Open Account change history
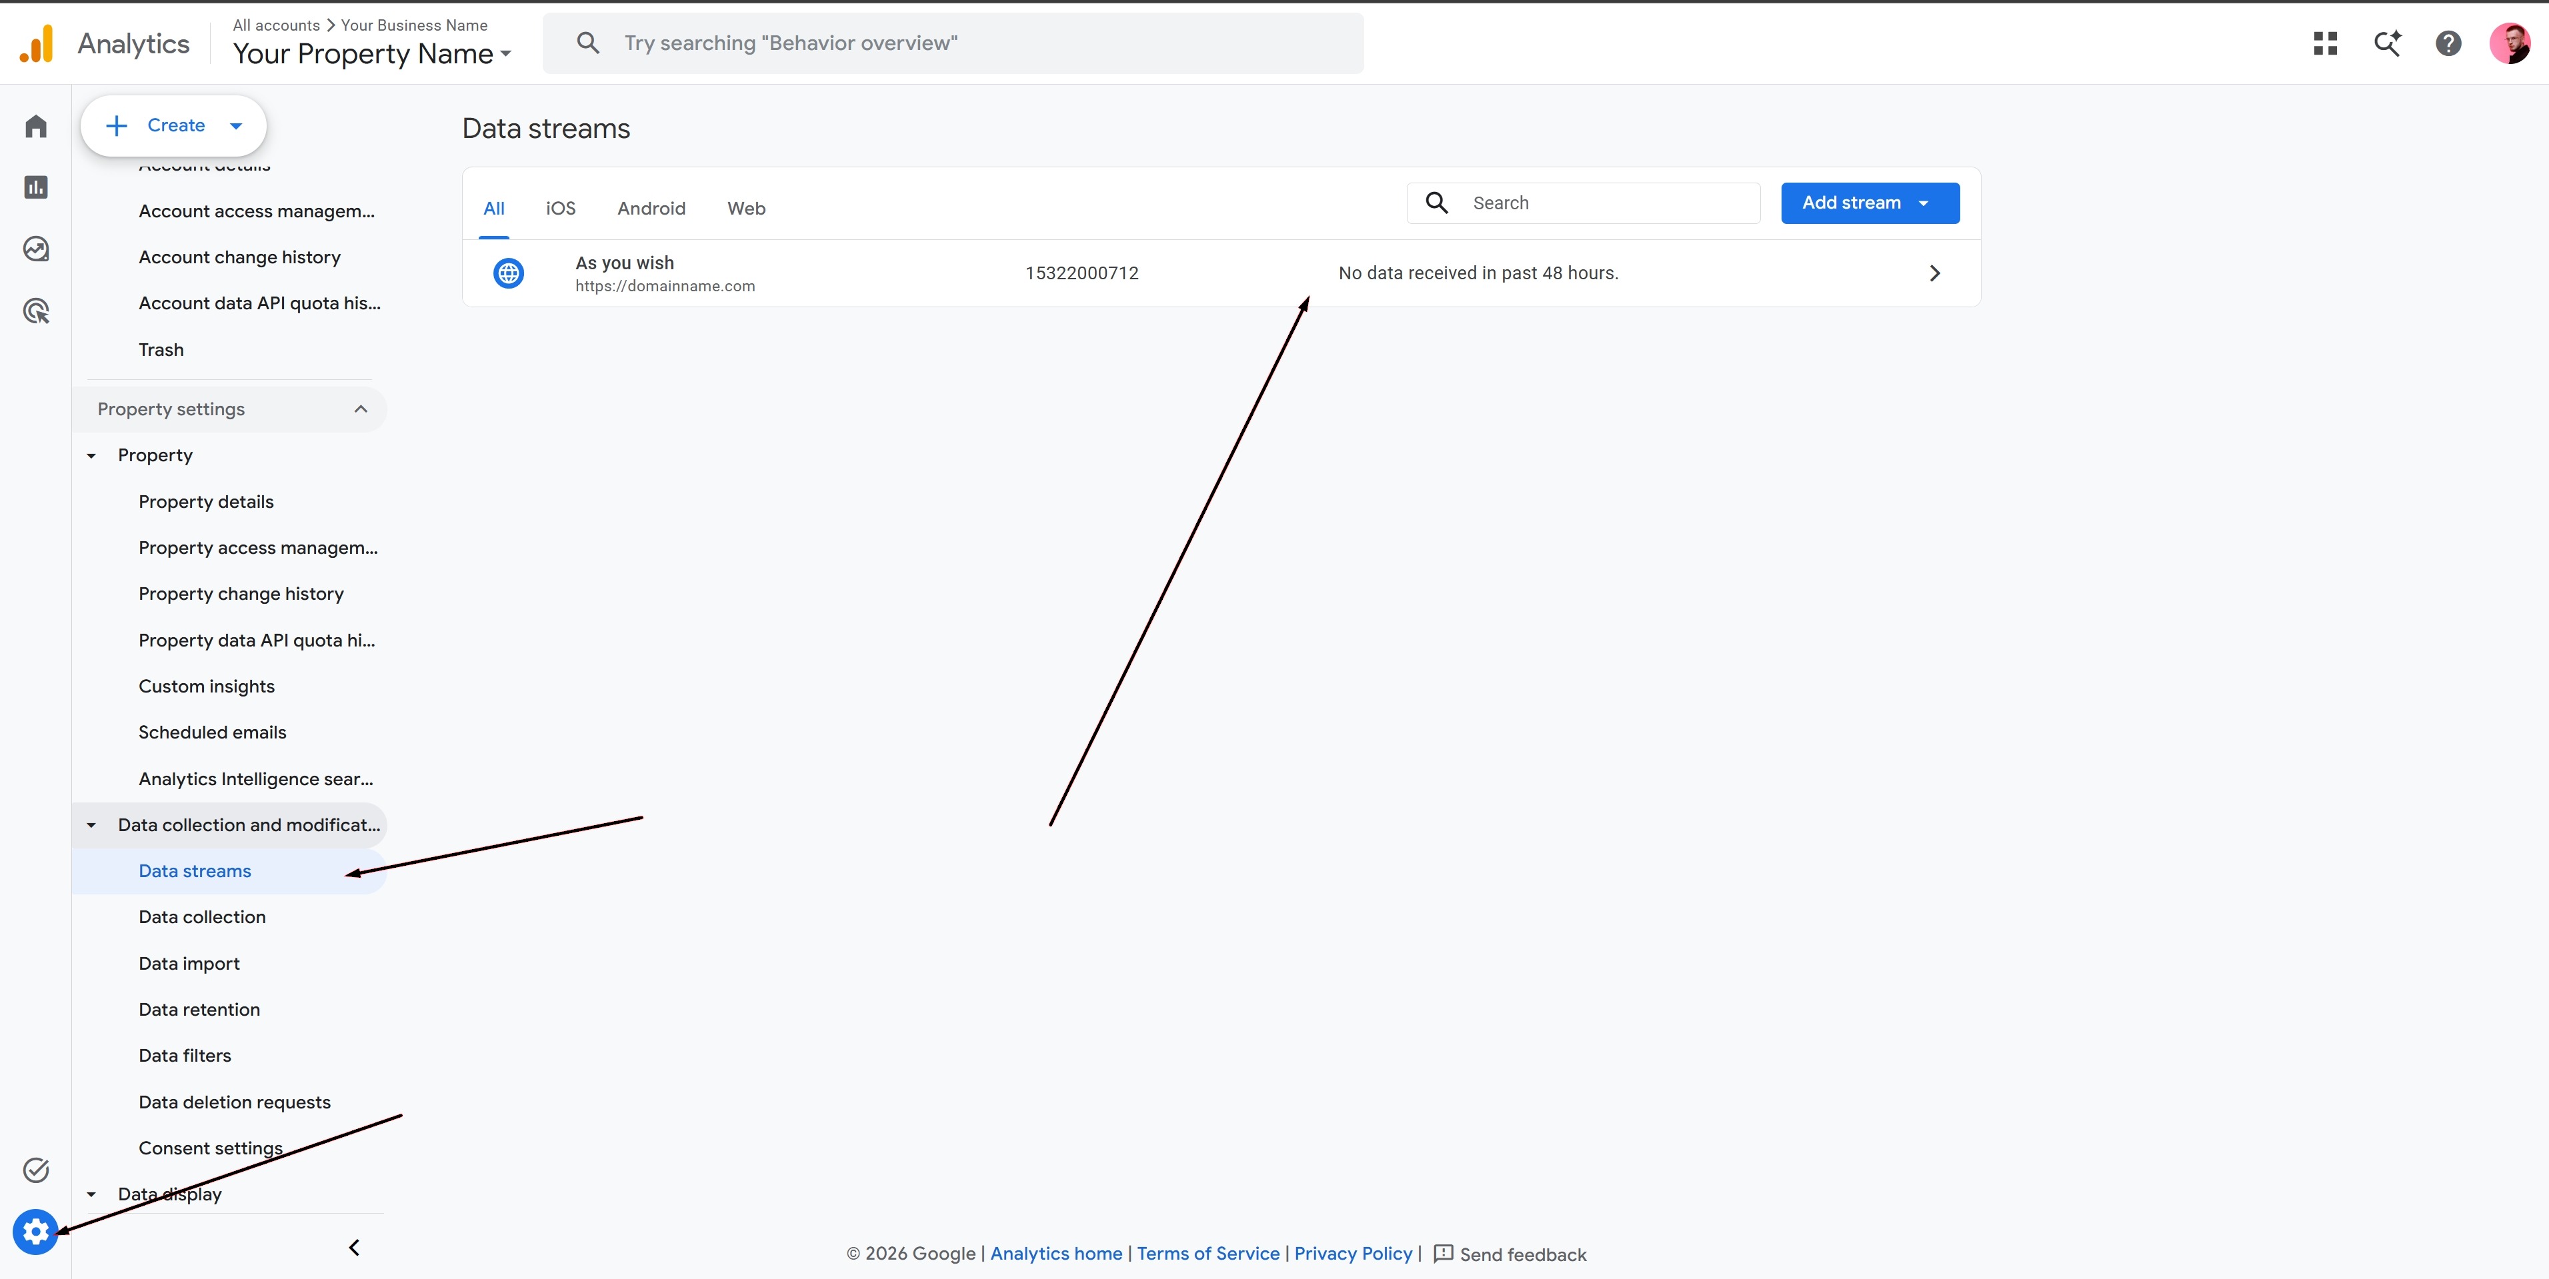Image resolution: width=2549 pixels, height=1279 pixels. [x=239, y=257]
